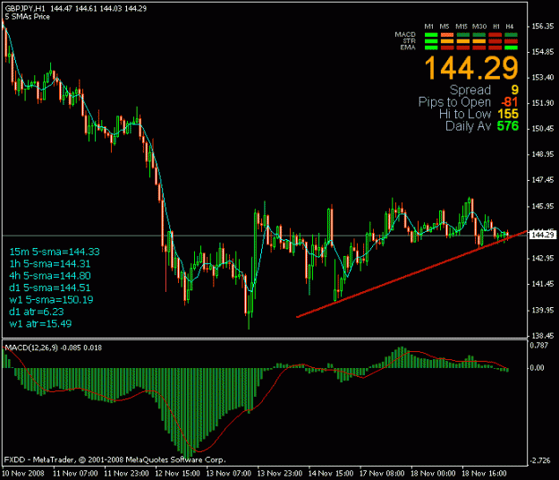The width and height of the screenshot is (559, 480).
Task: Click the '1h 5-sma=144.31' line
Action: click(x=50, y=264)
